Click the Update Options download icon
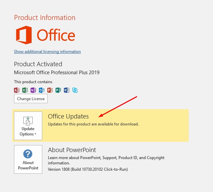213x192 pixels. coord(28,120)
